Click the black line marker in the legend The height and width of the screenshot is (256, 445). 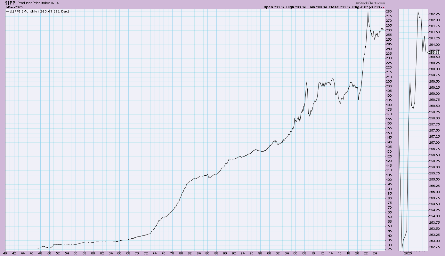coord(8,11)
